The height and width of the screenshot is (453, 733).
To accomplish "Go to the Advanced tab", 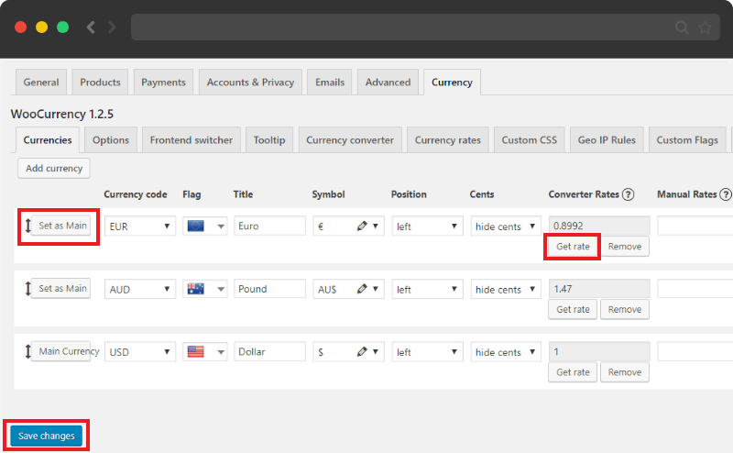I will (388, 82).
